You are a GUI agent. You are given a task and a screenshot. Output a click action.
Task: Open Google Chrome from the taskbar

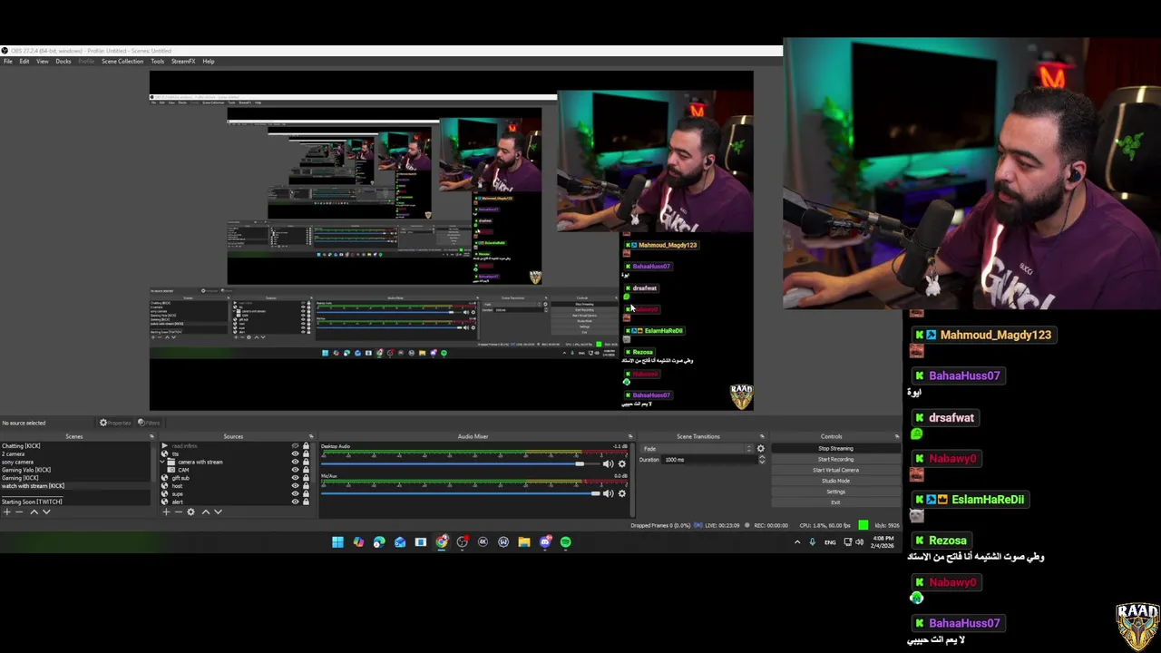coord(442,541)
